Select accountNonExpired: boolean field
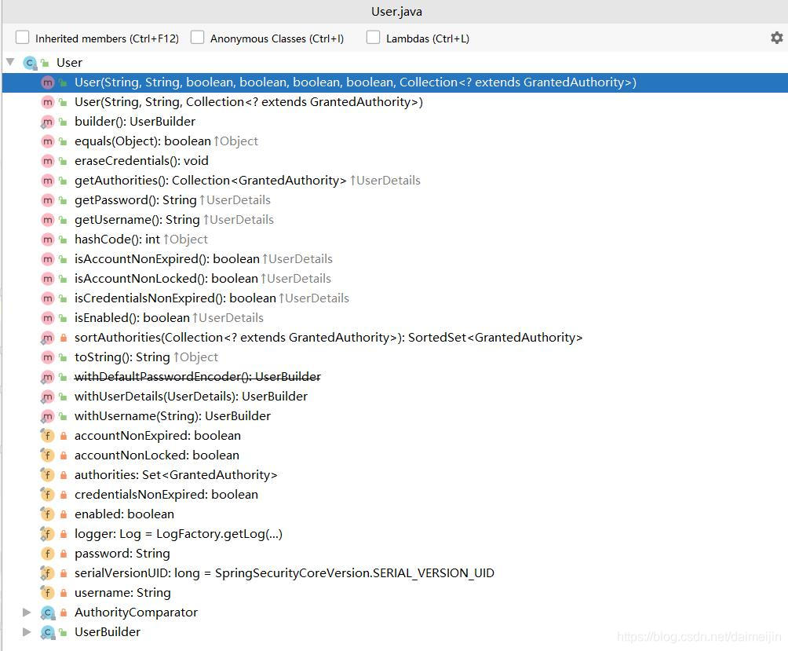 [x=158, y=435]
